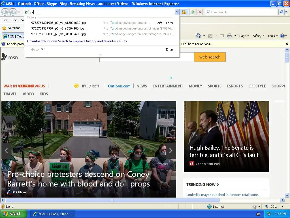Click the system tray clock 12:33 PM
The height and width of the screenshot is (218, 290).
[280, 214]
